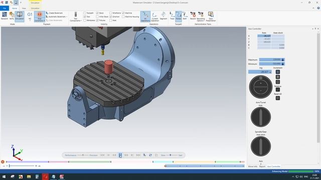
Task: Open the Automatic Bookmark dropdown
Action: (x=57, y=16)
